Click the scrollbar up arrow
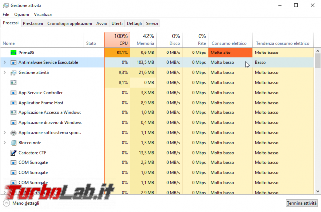Viewport: 321px width, 212px height. 318,51
